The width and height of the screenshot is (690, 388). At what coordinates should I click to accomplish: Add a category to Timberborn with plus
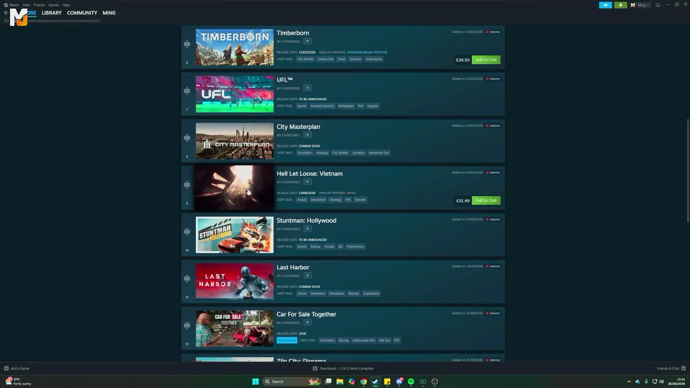coord(307,41)
